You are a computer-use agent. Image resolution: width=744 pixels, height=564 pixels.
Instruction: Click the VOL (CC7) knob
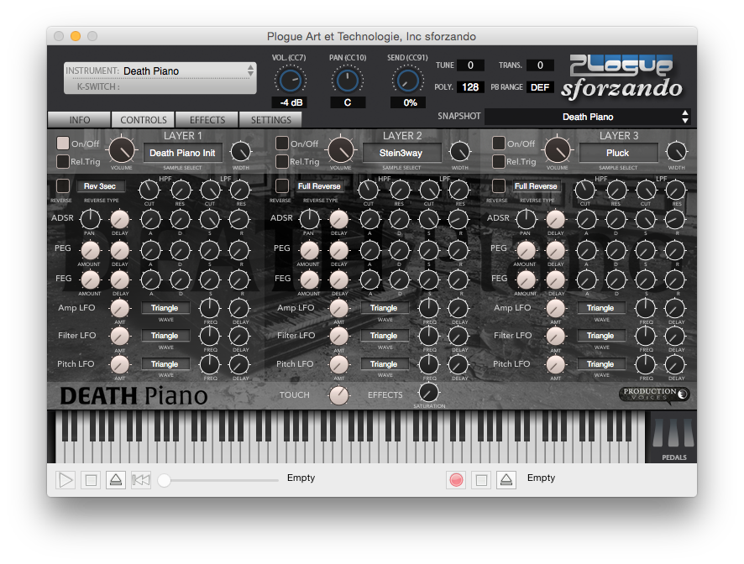291,81
